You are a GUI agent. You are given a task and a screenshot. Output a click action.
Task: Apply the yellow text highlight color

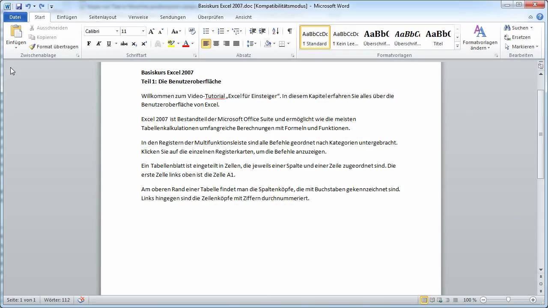tap(171, 44)
